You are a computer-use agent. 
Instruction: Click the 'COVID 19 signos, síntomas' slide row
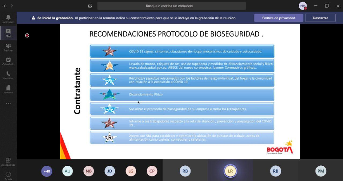pos(182,51)
